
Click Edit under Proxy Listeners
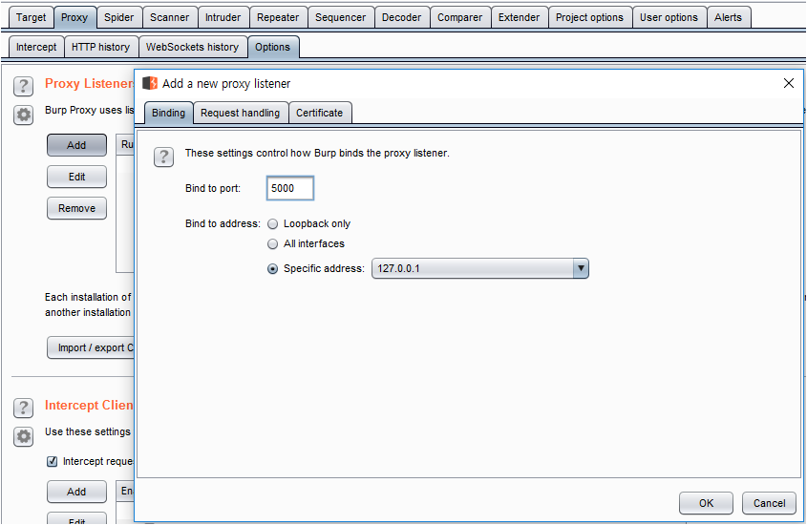[76, 177]
